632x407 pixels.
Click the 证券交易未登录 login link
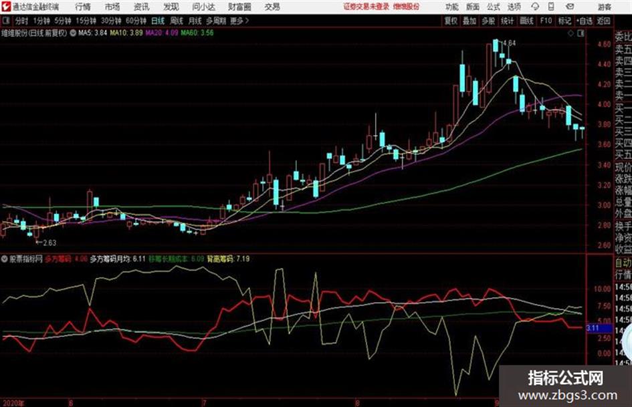pyautogui.click(x=366, y=7)
